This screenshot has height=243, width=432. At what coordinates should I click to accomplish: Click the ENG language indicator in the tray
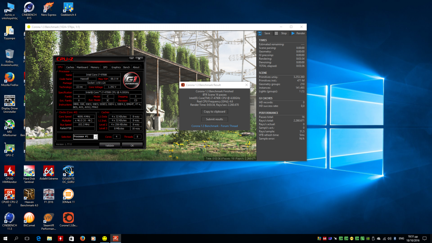tap(402, 238)
